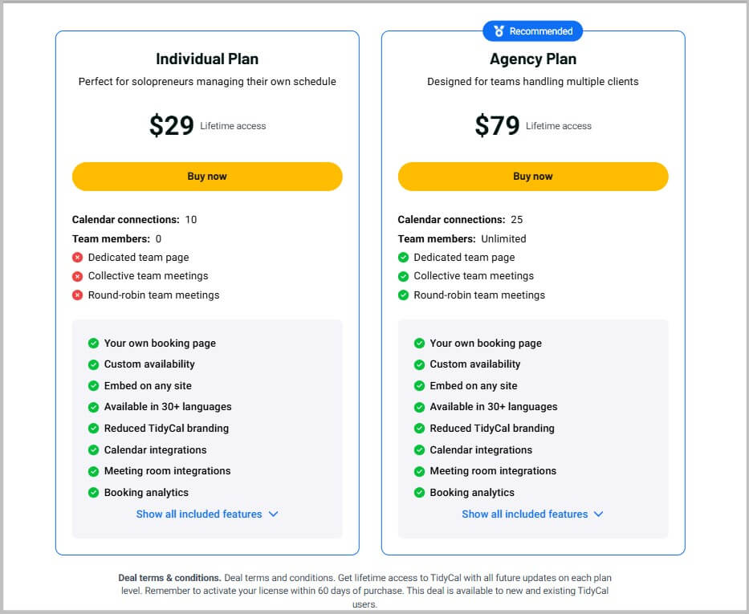This screenshot has width=749, height=614.
Task: Click green check beside Agency Your own booking page
Action: click(419, 344)
